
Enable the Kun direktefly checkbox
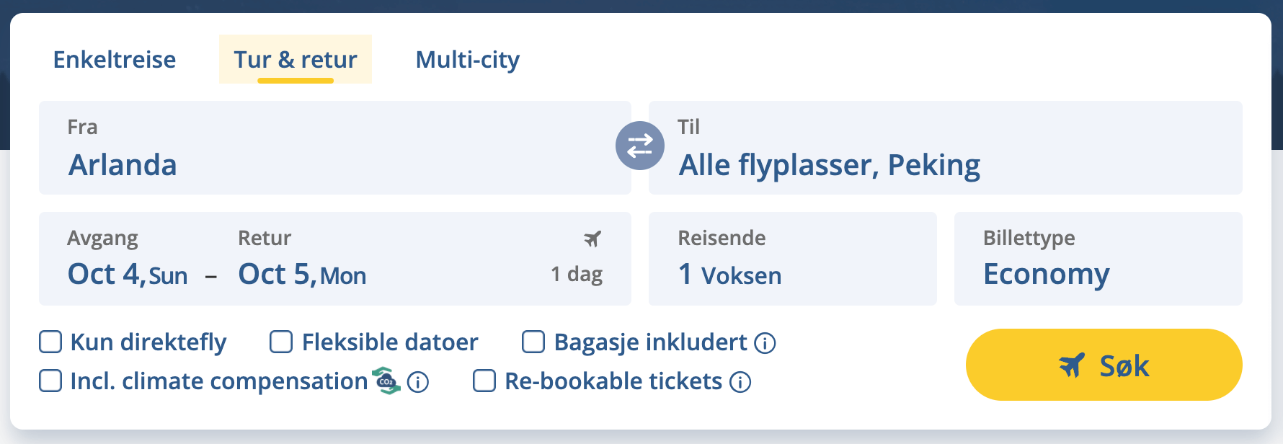click(50, 342)
